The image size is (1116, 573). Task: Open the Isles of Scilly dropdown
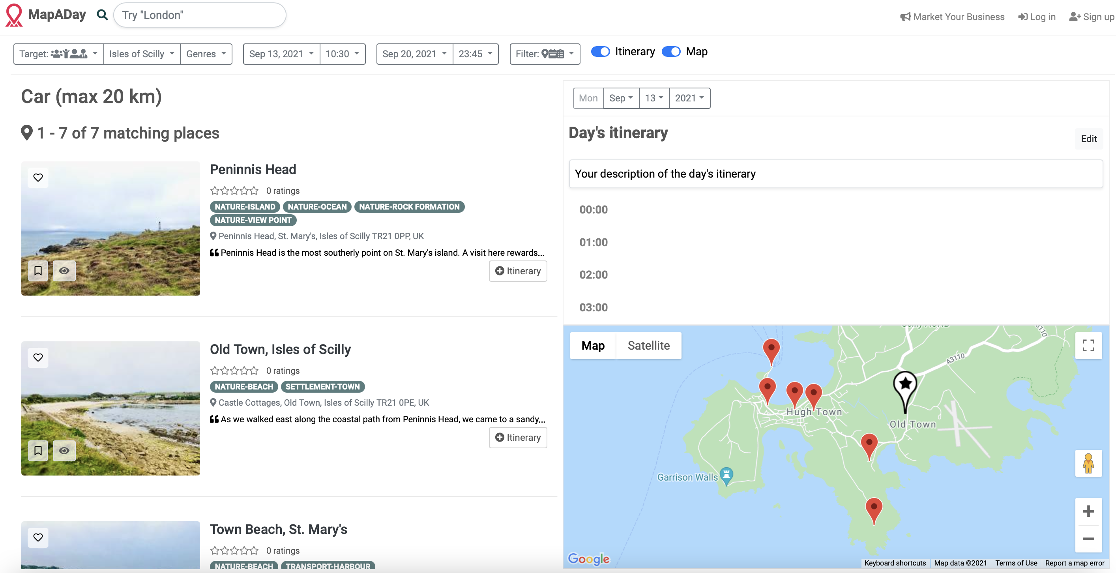[x=142, y=54]
